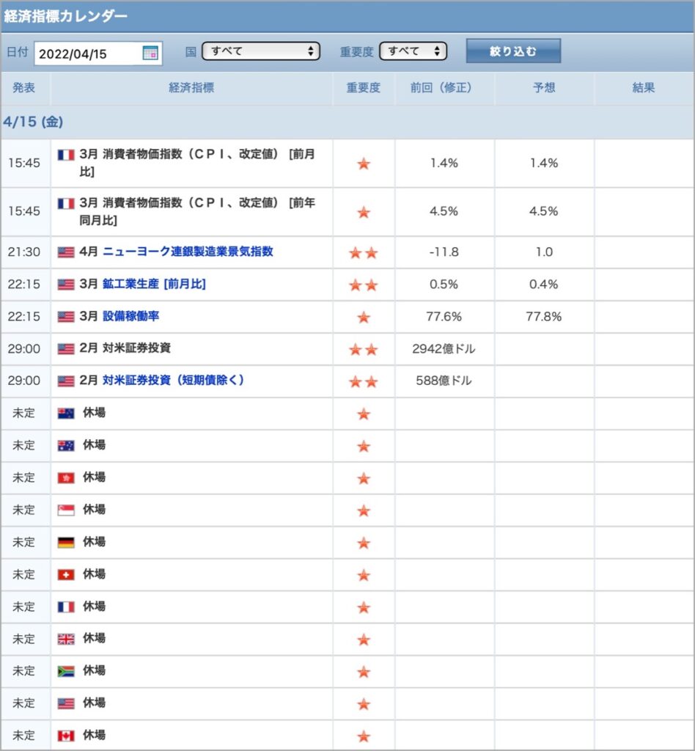Open 設備稼働率 indicator link
Image resolution: width=695 pixels, height=751 pixels.
tap(130, 316)
